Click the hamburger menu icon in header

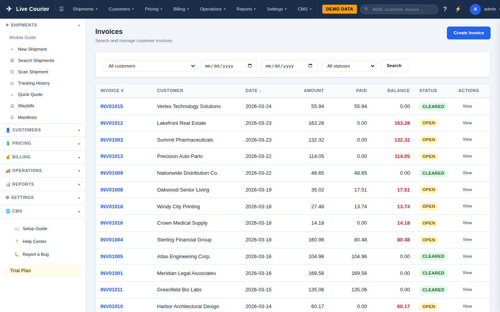click(61, 9)
